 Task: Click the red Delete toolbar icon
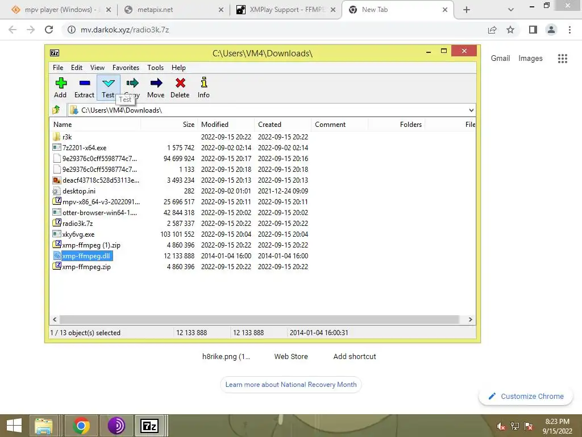point(180,83)
